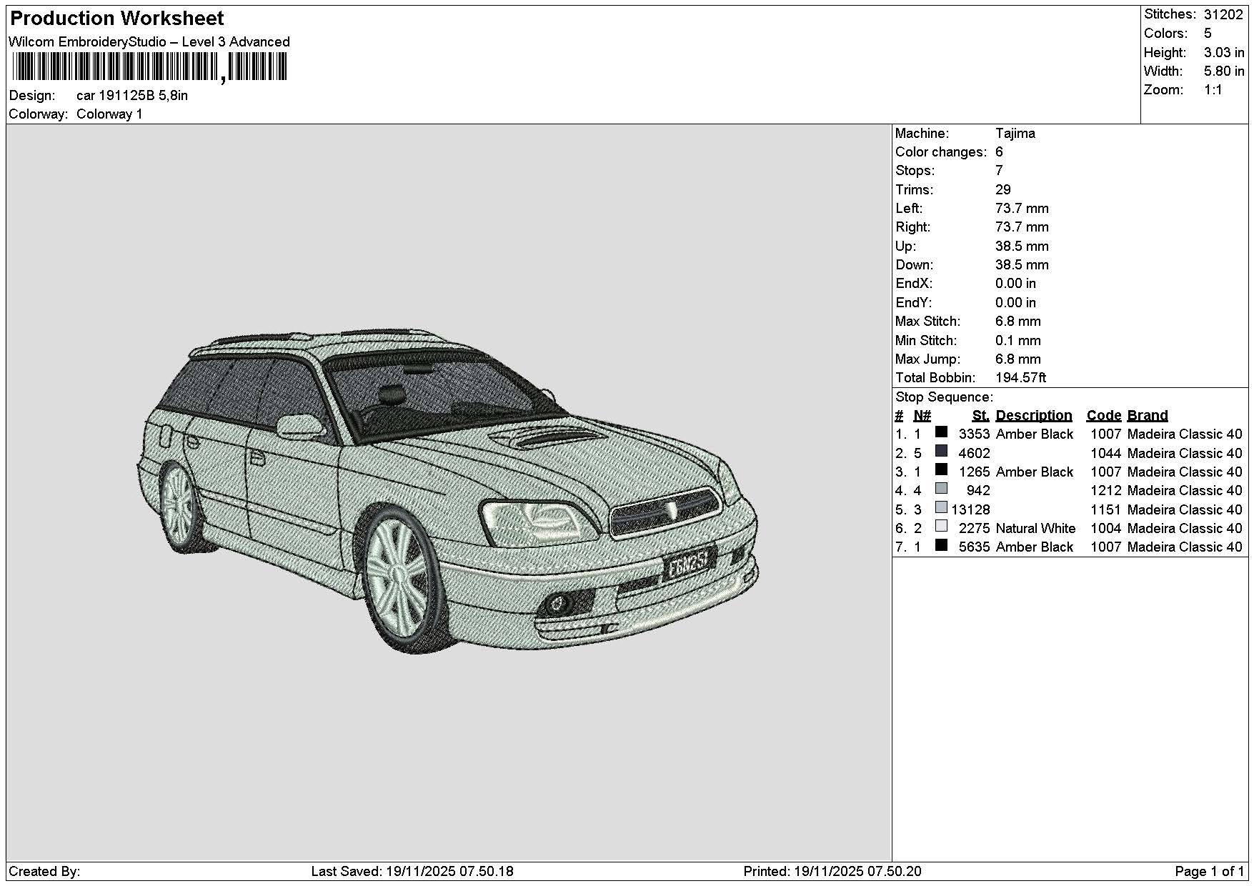The height and width of the screenshot is (886, 1254).
Task: Select the Max Stitch value '6.8 mm'
Action: pos(1018,322)
